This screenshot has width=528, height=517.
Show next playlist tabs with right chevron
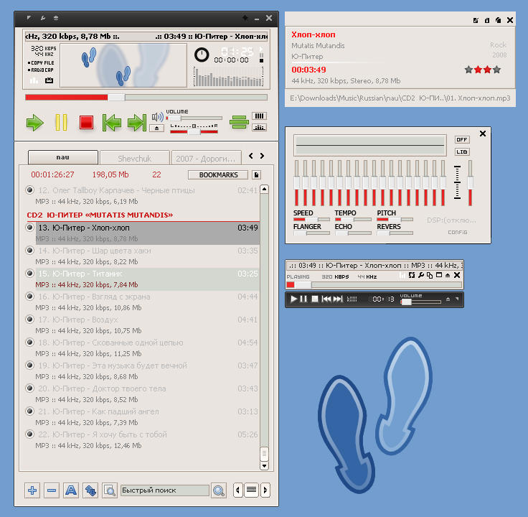tap(262, 156)
